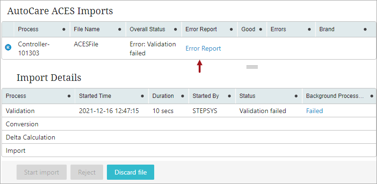Viewport: 377px width, 184px height.
Task: Open the Background Process column dot menu
Action: coord(372,96)
